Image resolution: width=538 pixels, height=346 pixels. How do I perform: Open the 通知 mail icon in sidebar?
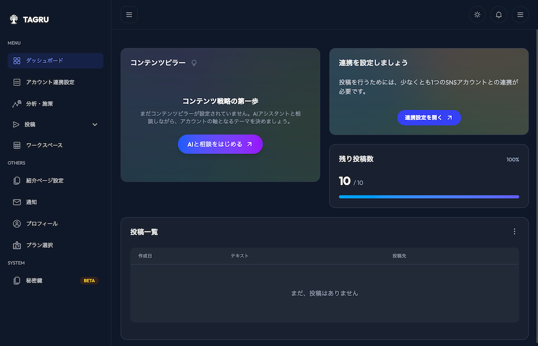(x=17, y=202)
